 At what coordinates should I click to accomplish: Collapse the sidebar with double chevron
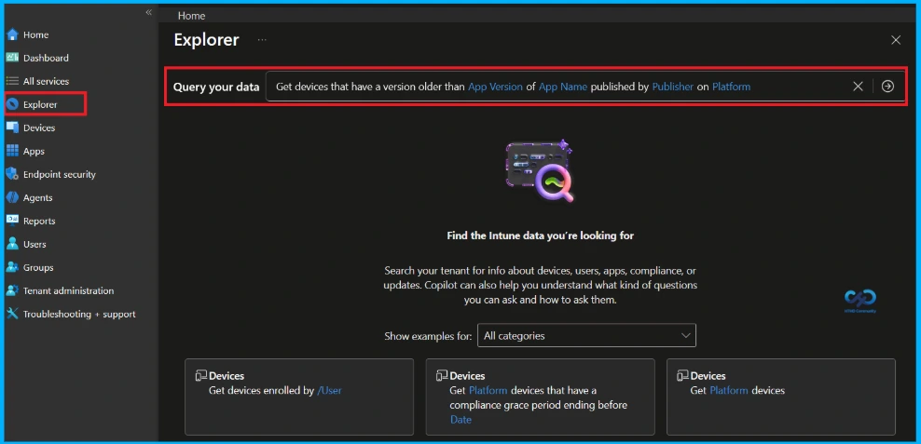tap(148, 12)
